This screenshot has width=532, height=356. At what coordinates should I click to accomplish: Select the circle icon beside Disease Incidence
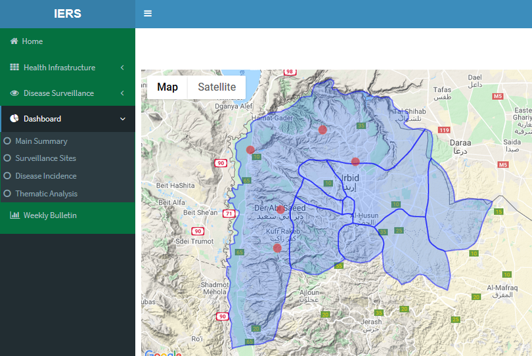7,176
